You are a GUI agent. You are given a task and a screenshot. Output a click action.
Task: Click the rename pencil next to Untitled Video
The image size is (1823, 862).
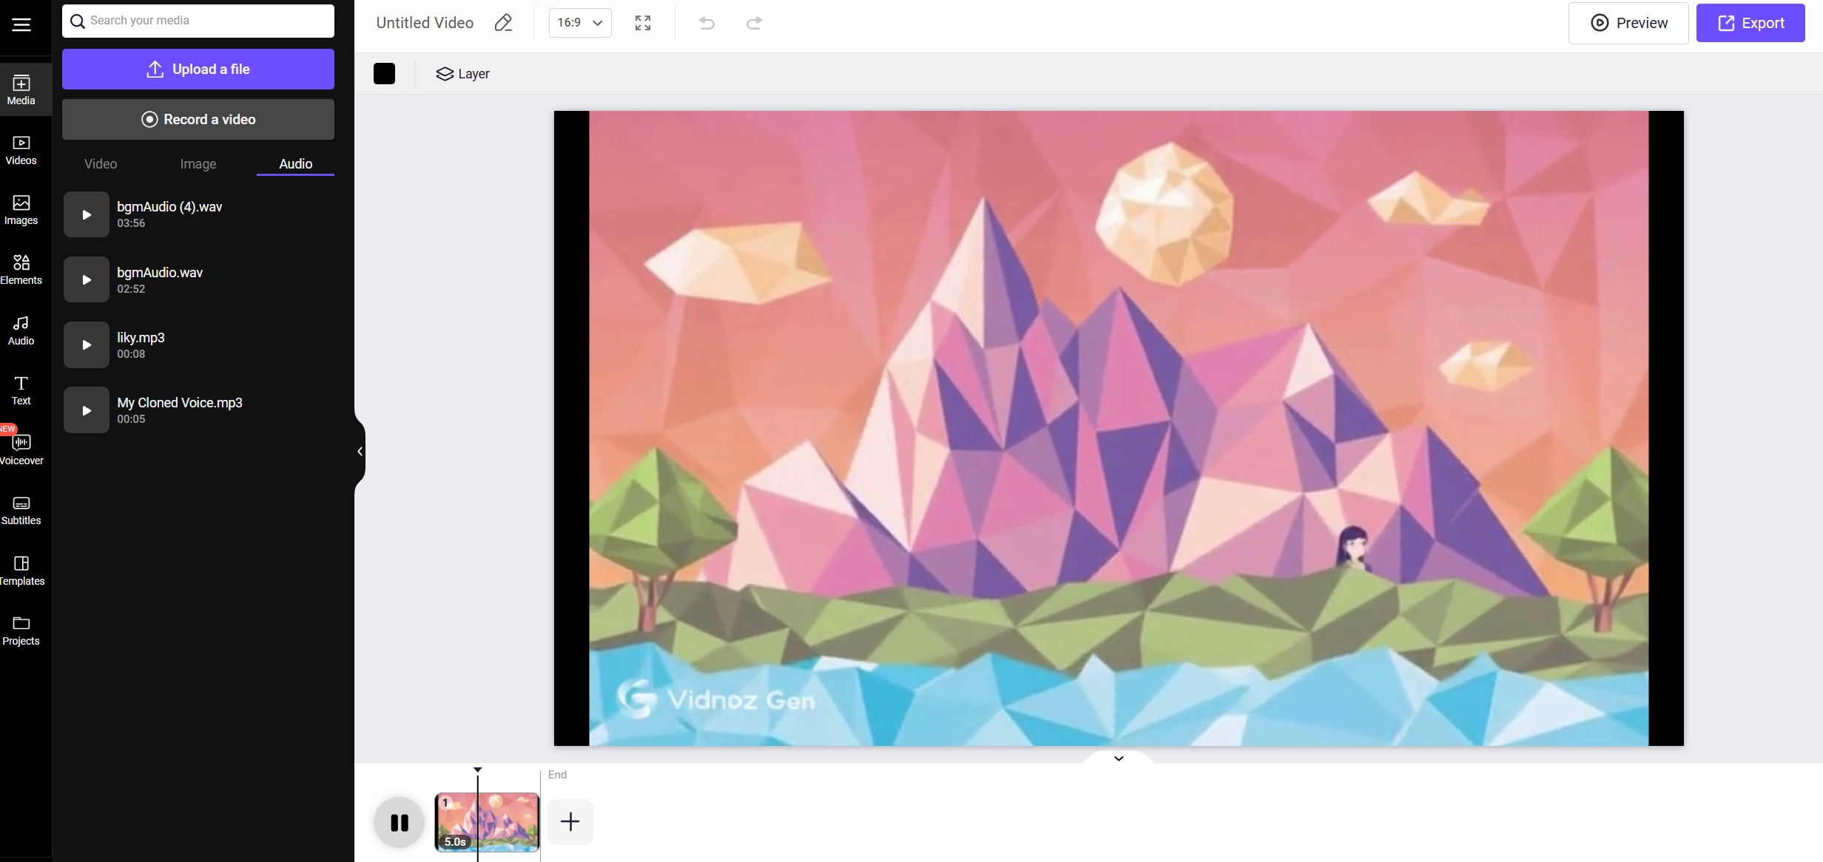503,23
